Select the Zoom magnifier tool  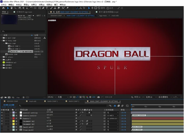point(15,8)
